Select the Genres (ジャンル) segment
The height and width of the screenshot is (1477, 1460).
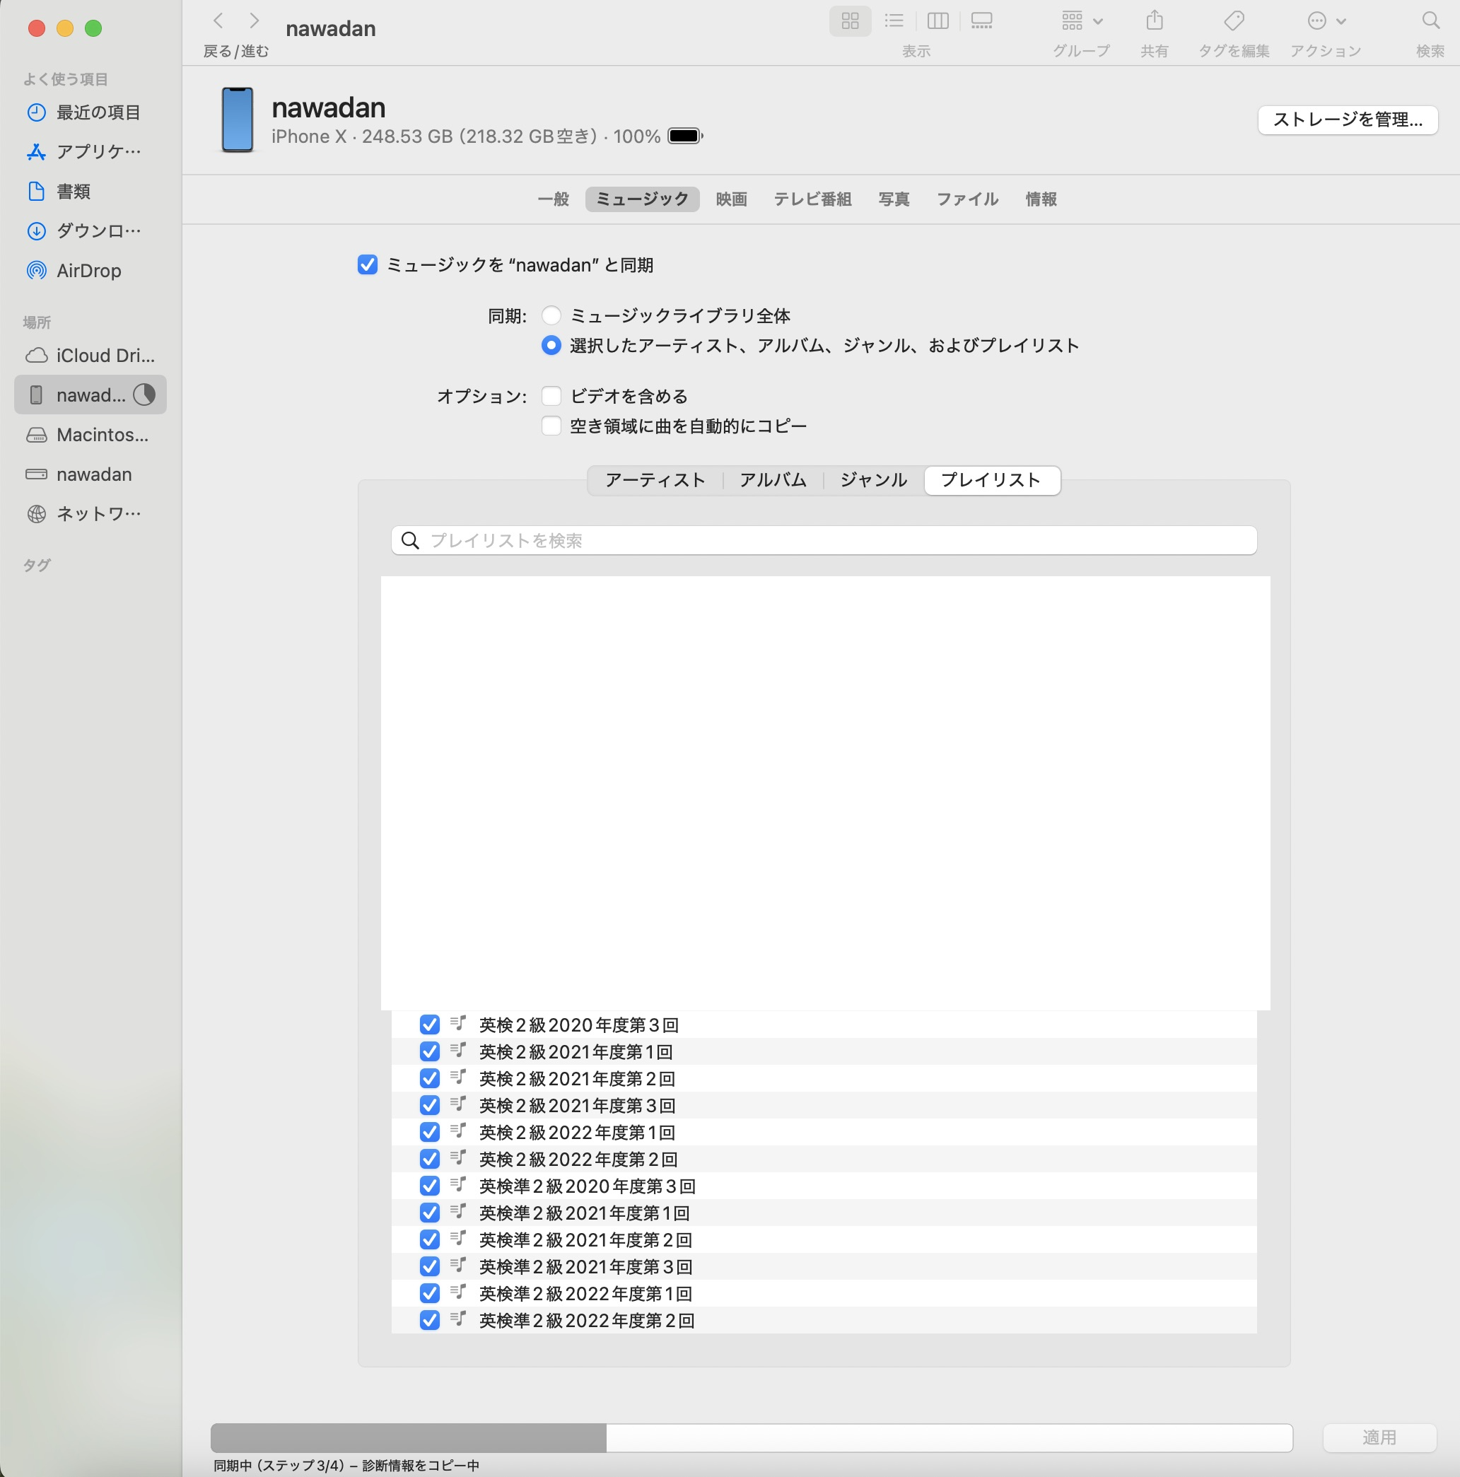point(874,480)
